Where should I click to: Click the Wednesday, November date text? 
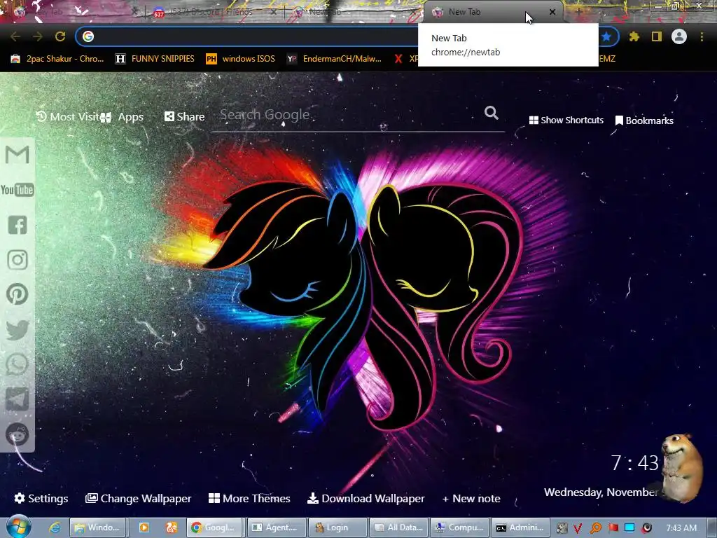pos(600,492)
